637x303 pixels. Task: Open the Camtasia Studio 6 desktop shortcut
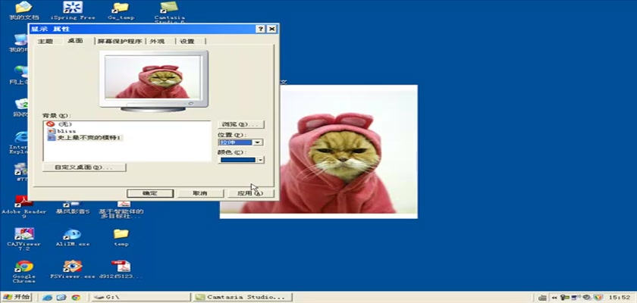point(169,12)
